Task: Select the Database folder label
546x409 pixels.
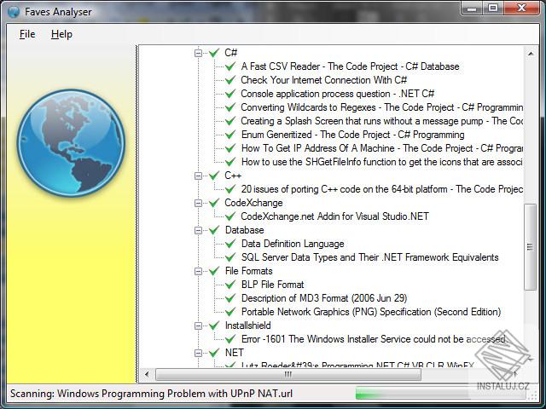Action: pos(245,230)
